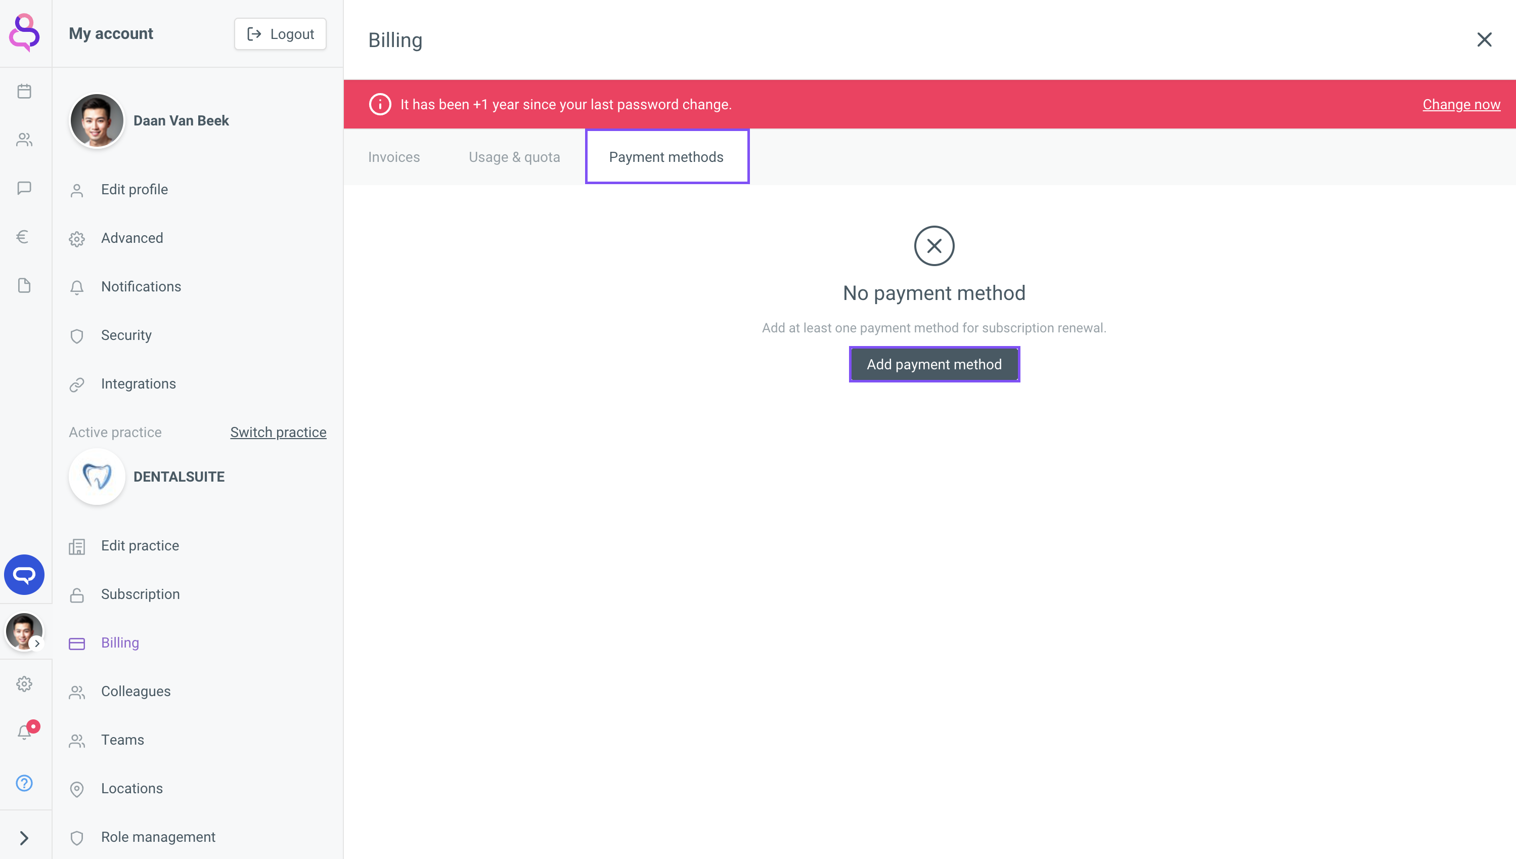
Task: Open the calendar icon in left rail
Action: [x=24, y=92]
